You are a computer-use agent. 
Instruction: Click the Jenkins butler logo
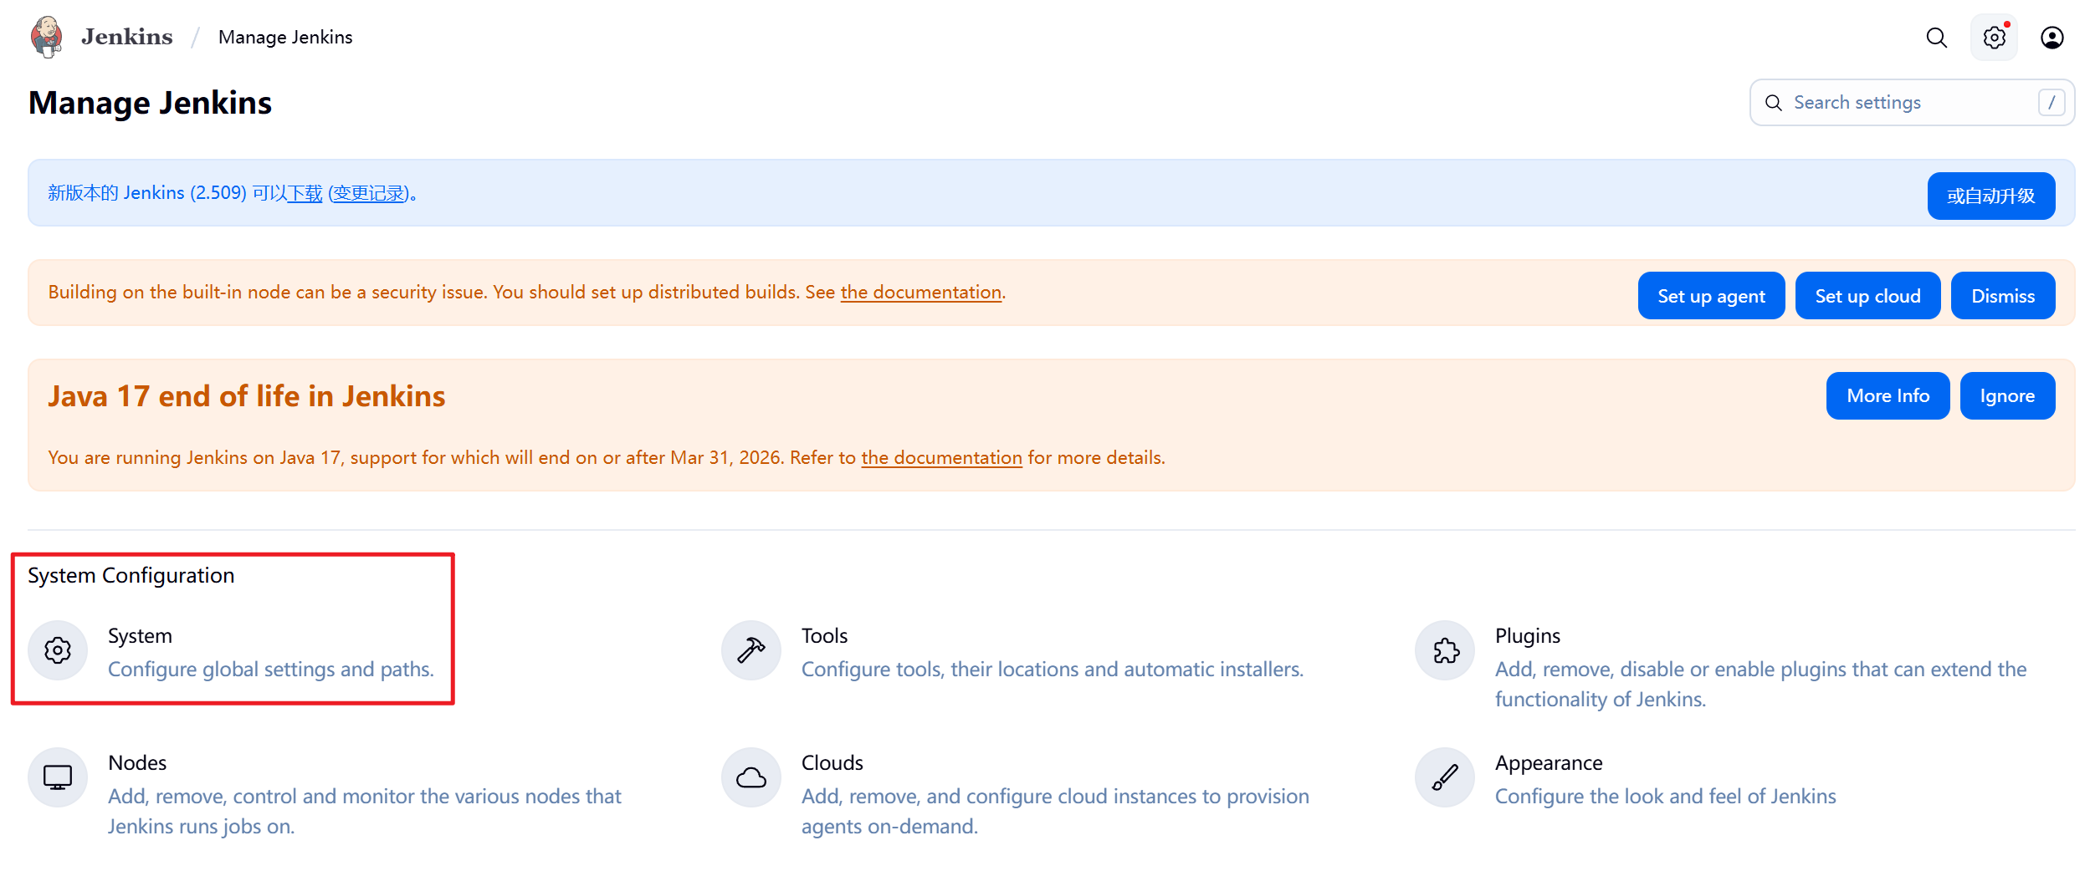46,37
